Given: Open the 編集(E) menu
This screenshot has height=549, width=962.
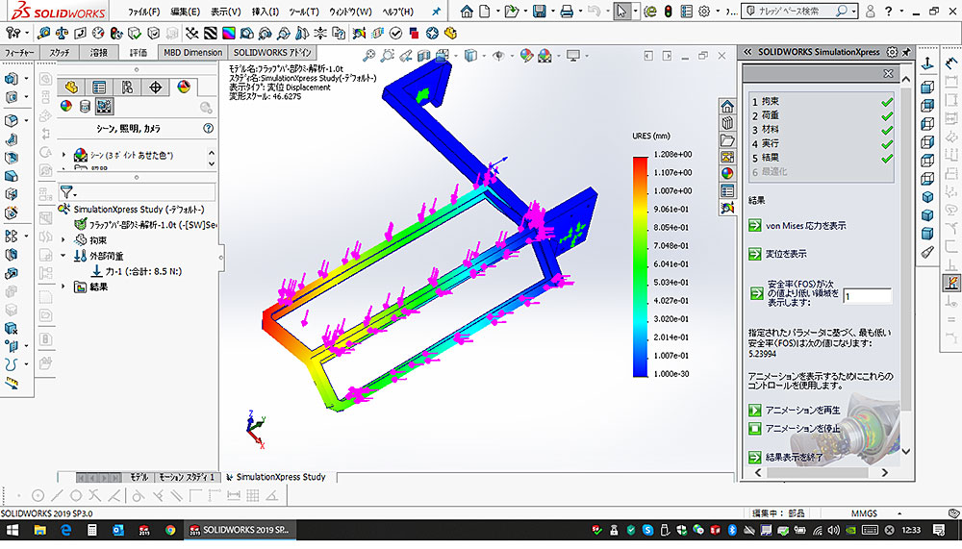Looking at the screenshot, I should tap(186, 12).
